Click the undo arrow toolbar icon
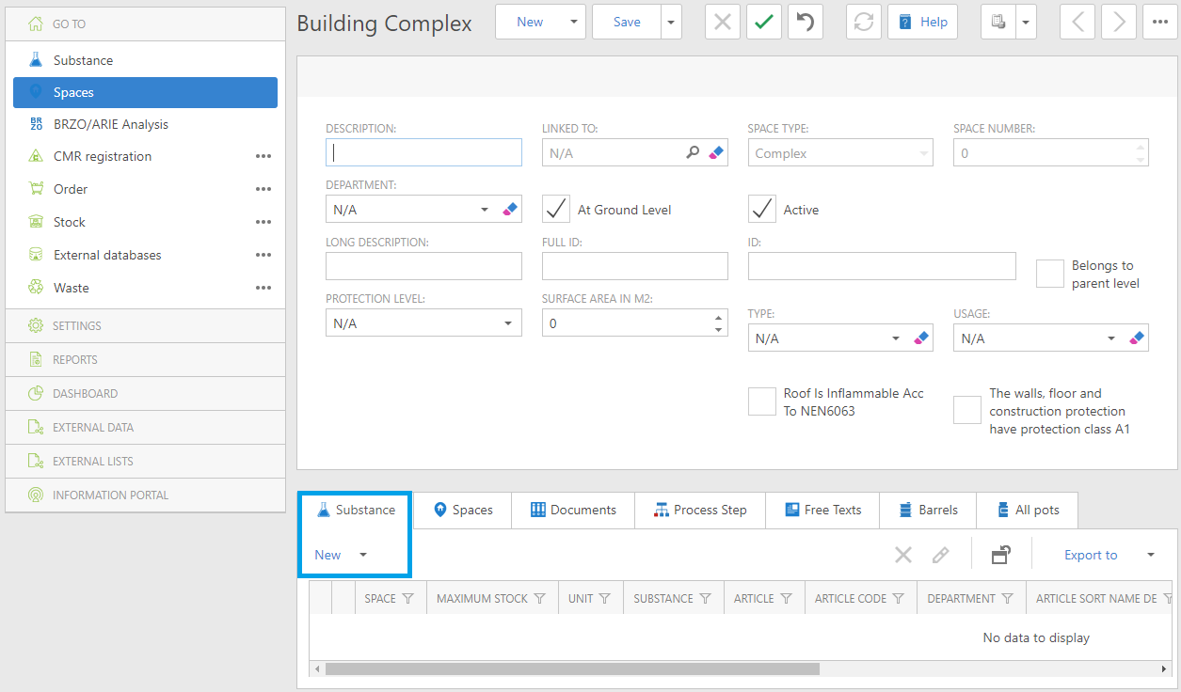Image resolution: width=1181 pixels, height=692 pixels. 806,23
